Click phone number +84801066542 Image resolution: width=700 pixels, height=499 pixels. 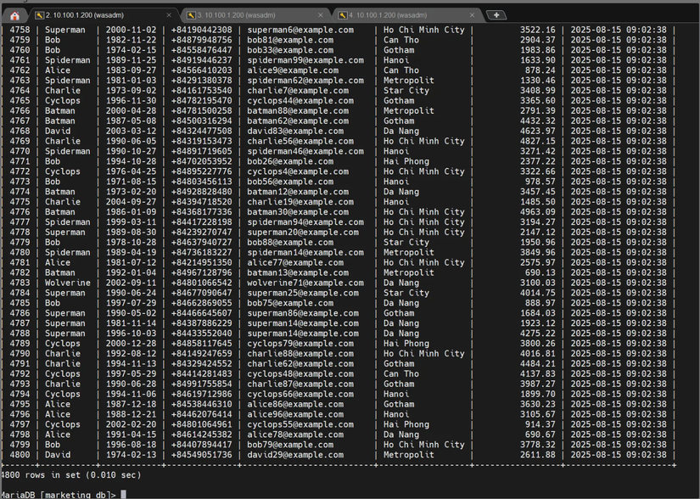click(x=202, y=283)
